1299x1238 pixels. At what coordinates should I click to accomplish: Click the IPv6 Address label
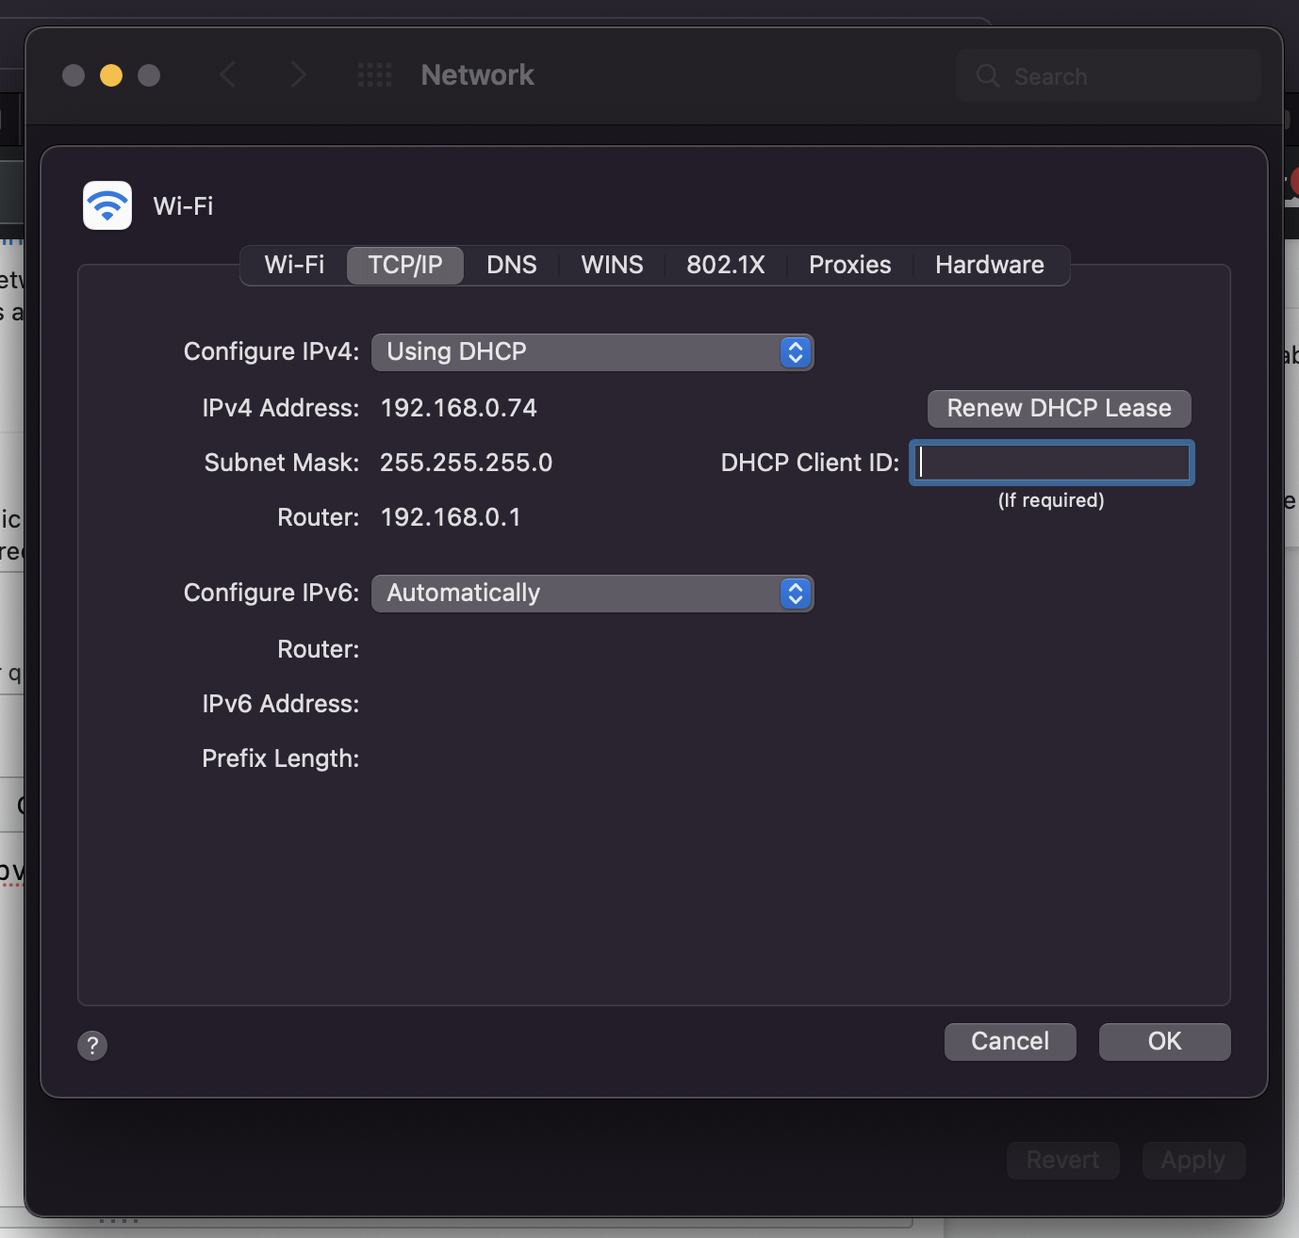coord(281,704)
